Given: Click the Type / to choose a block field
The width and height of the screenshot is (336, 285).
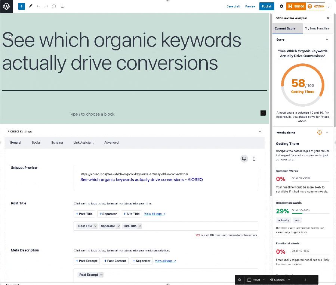Looking at the screenshot, I should click(92, 114).
